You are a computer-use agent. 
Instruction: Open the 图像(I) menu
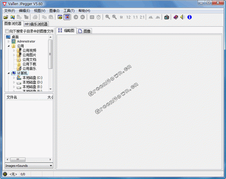[x=54, y=11]
